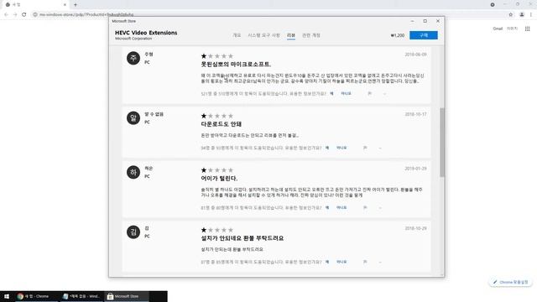
Task: Click the Microsoft Corporation publisher name
Action: coord(133,39)
